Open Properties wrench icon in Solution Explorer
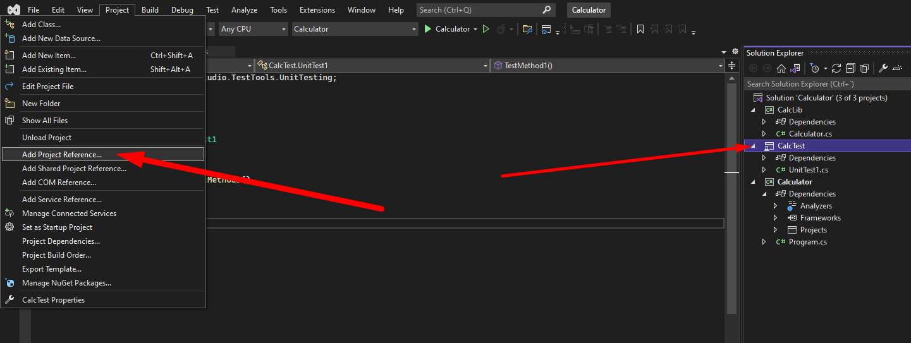911x343 pixels. 883,68
